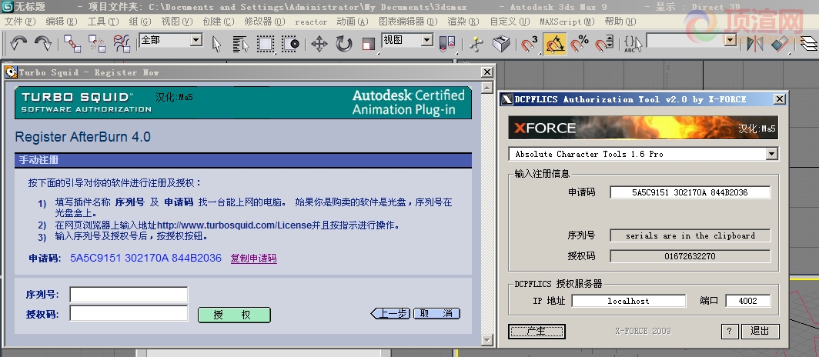This screenshot has width=819, height=357.
Task: Click IP 地址 field showing localhost
Action: point(628,301)
